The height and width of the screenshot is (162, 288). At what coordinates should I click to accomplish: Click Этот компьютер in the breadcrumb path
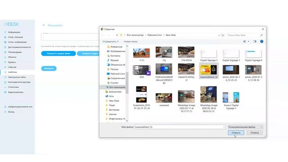135,35
